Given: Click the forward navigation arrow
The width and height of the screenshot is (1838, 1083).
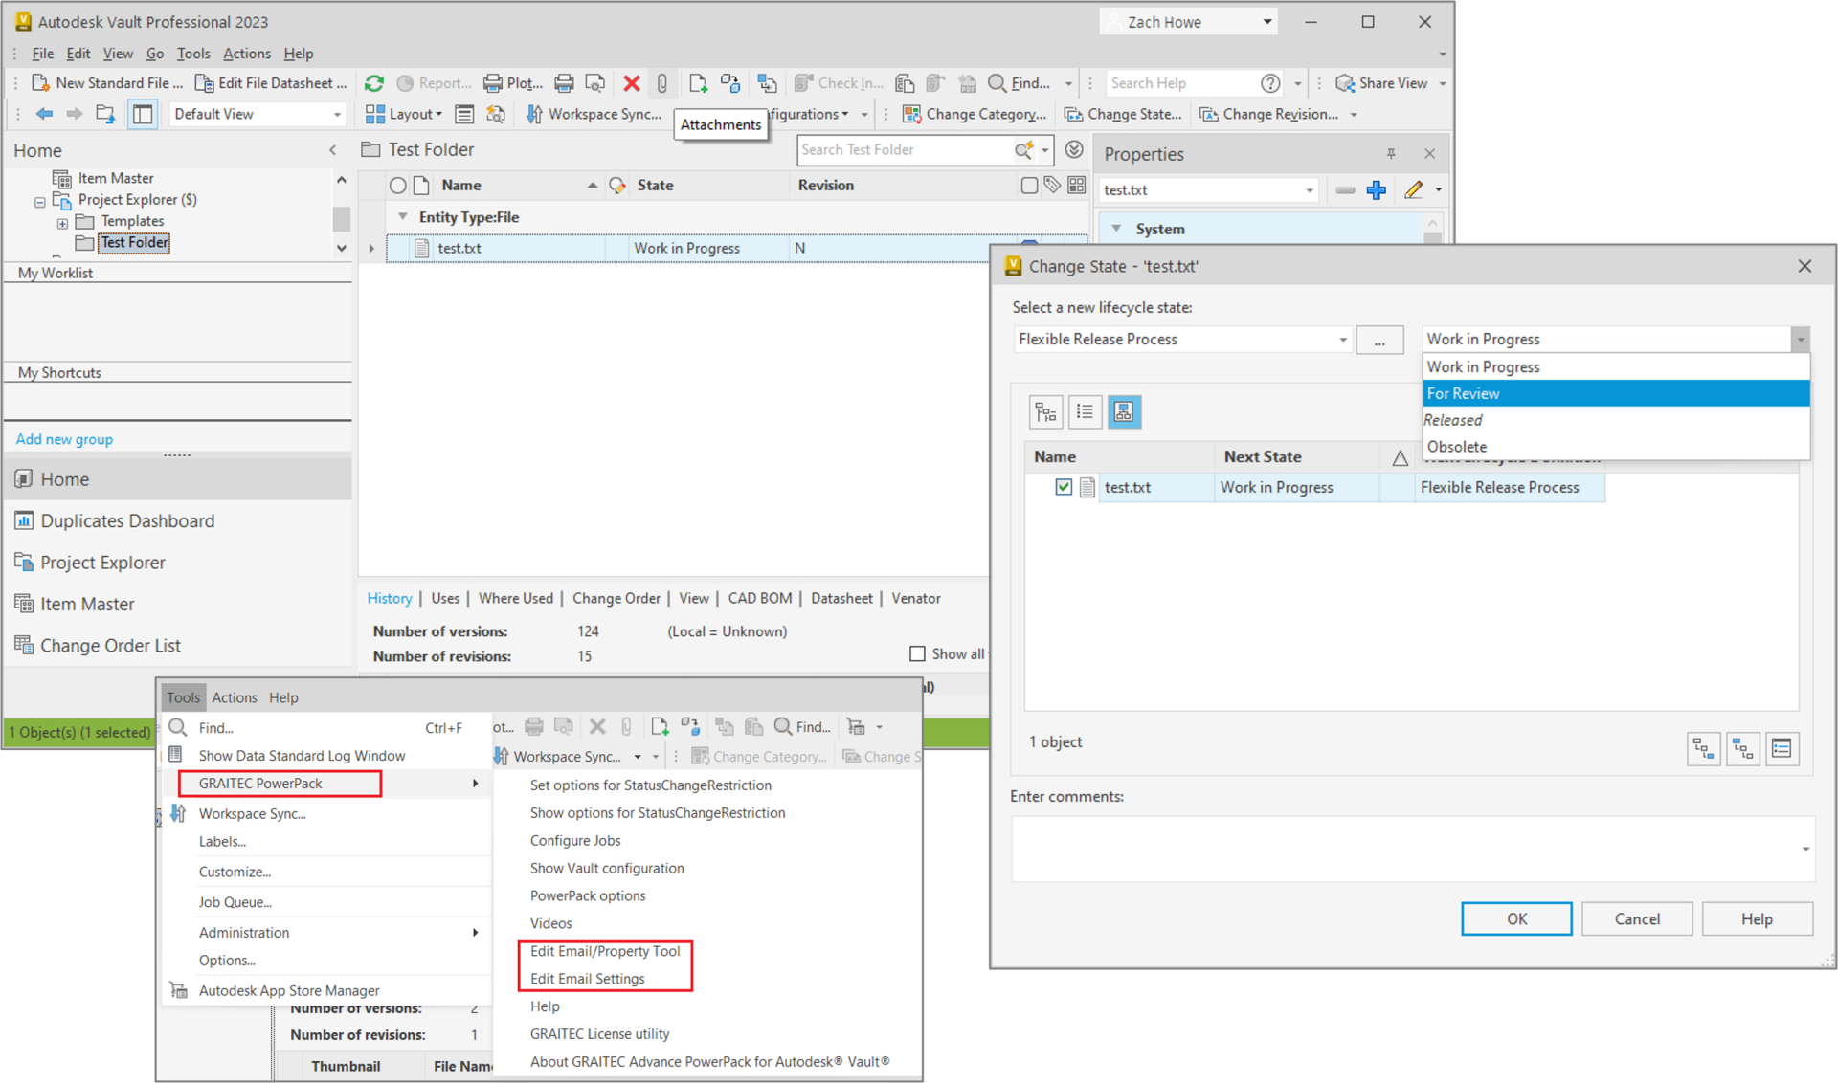Looking at the screenshot, I should click(75, 114).
